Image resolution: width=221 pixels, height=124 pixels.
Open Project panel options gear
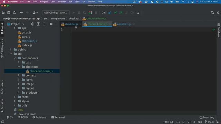[x=51, y=24]
